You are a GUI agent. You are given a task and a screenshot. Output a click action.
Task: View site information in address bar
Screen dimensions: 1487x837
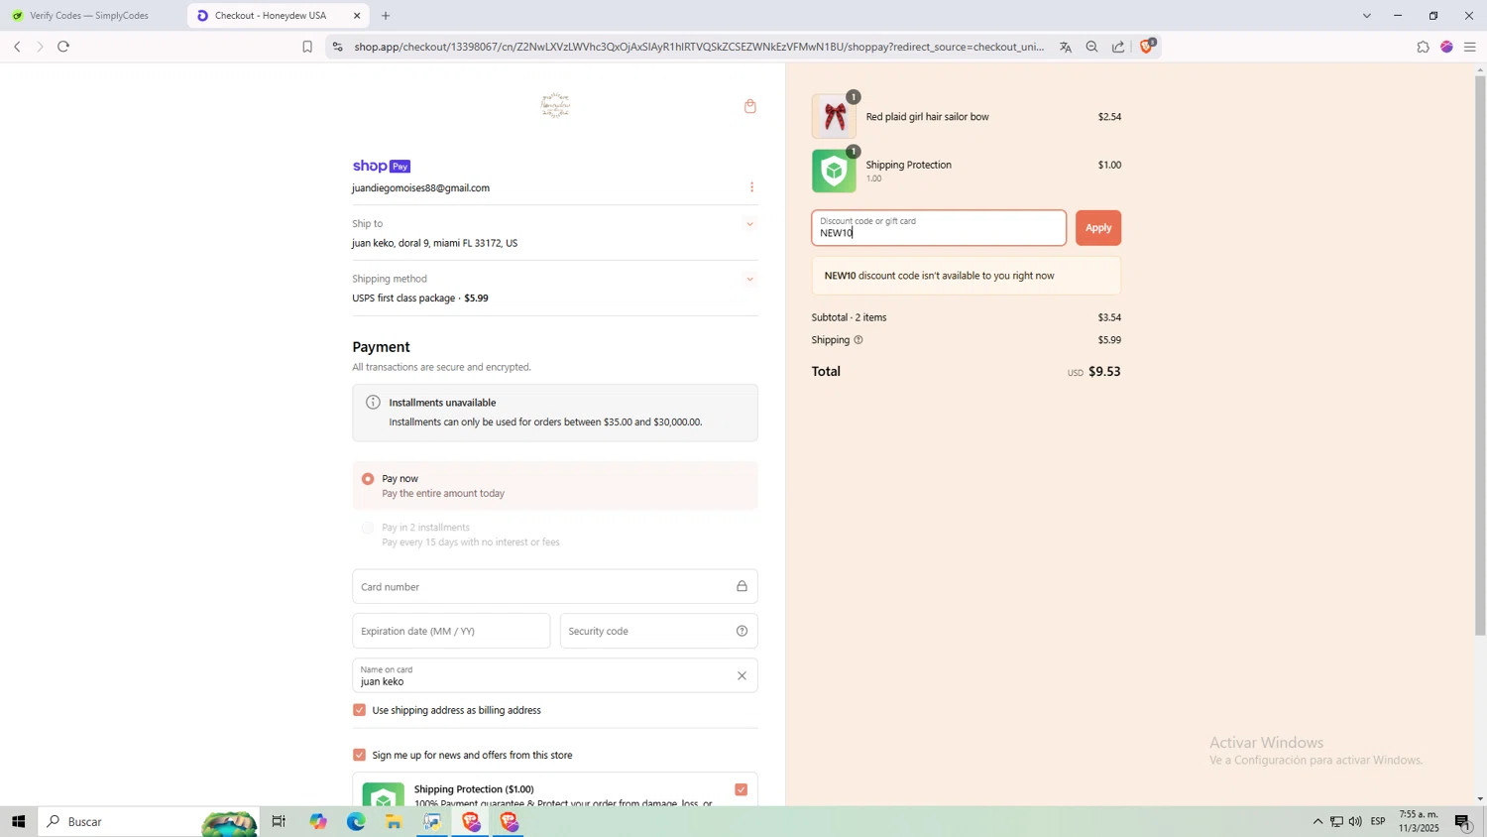[337, 47]
